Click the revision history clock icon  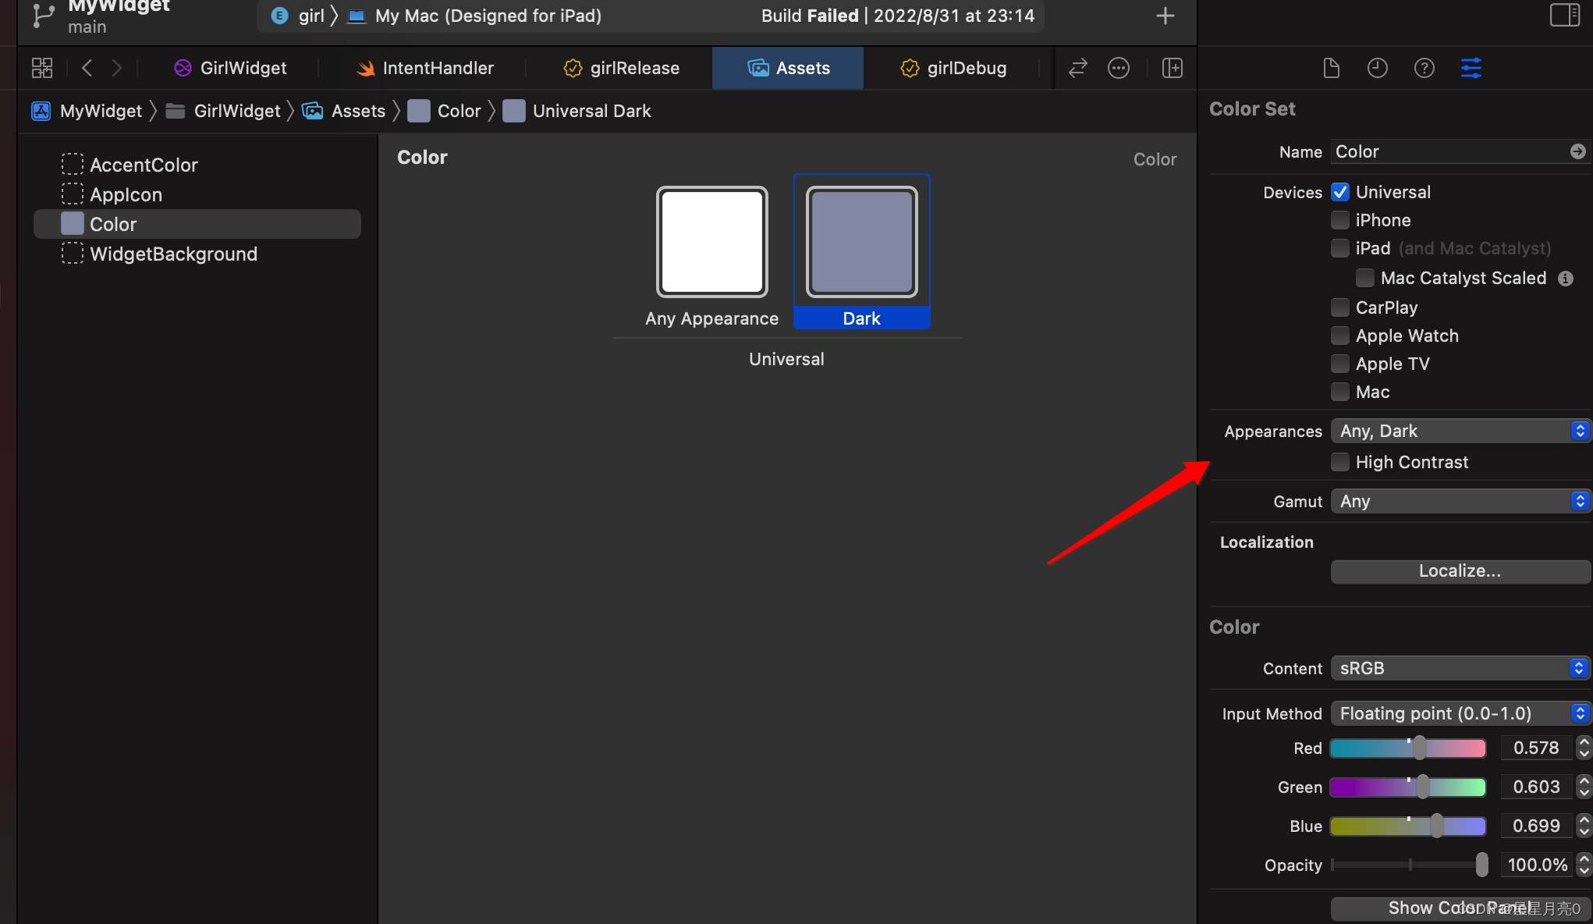[1378, 68]
